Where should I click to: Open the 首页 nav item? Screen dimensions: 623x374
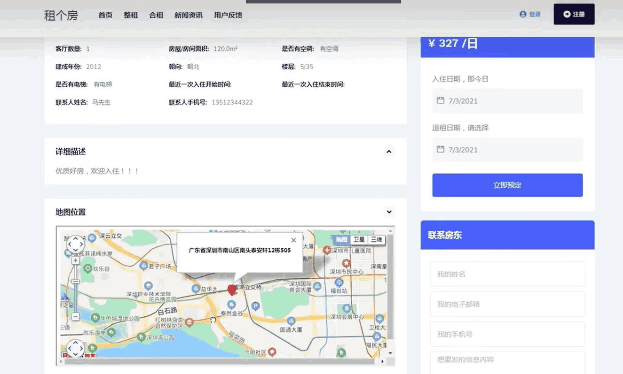[105, 15]
